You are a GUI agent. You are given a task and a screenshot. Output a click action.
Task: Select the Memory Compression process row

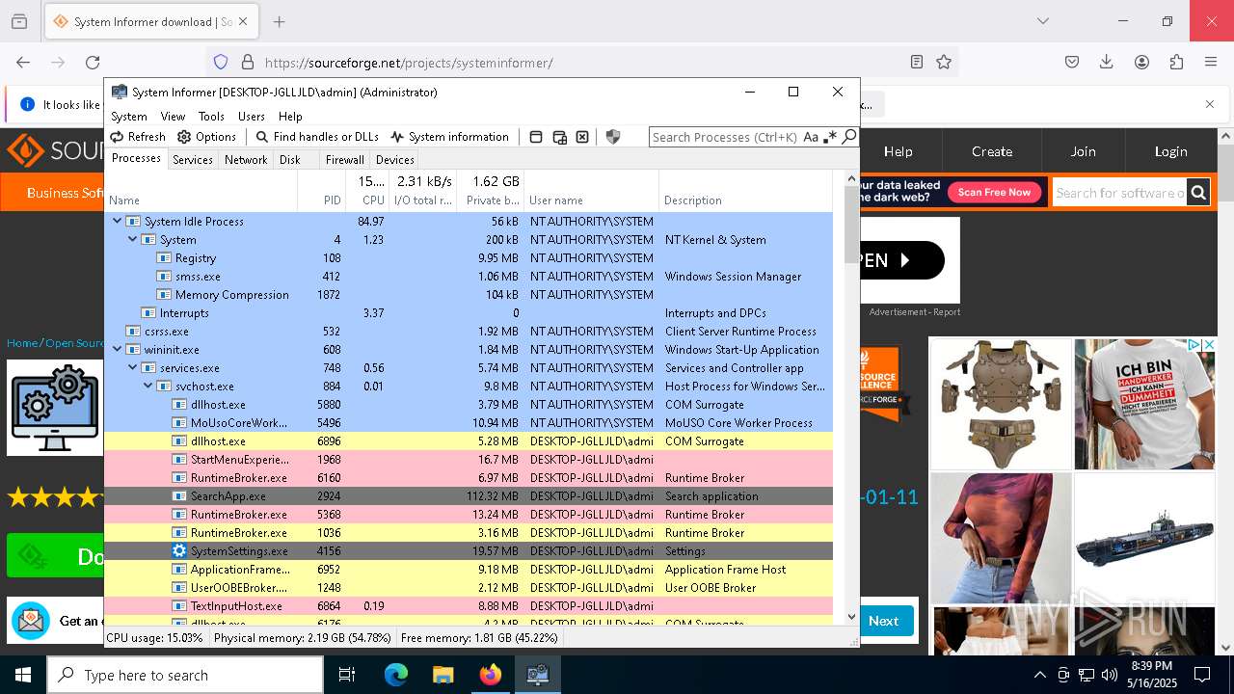point(469,295)
